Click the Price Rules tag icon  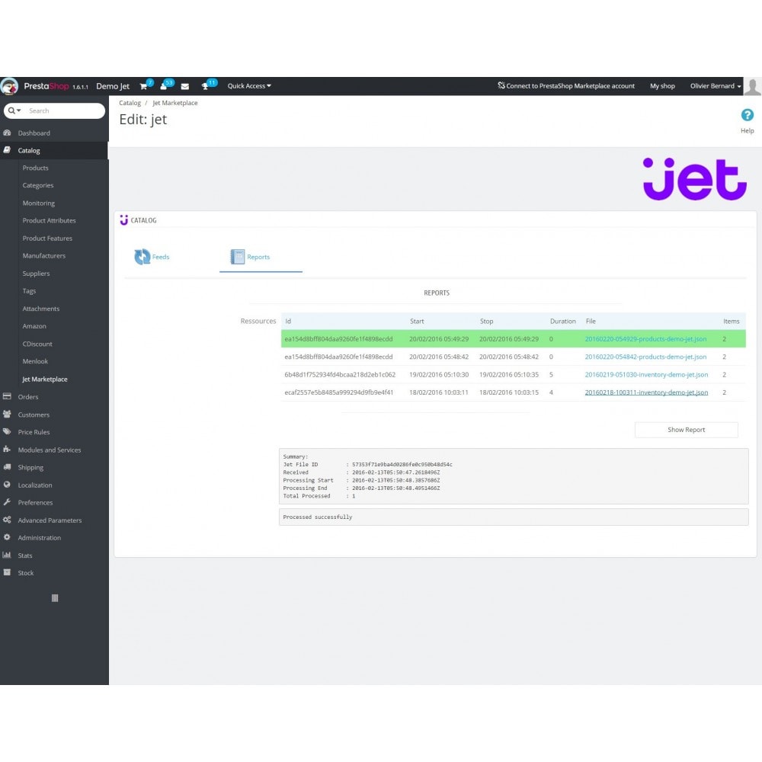tap(8, 431)
